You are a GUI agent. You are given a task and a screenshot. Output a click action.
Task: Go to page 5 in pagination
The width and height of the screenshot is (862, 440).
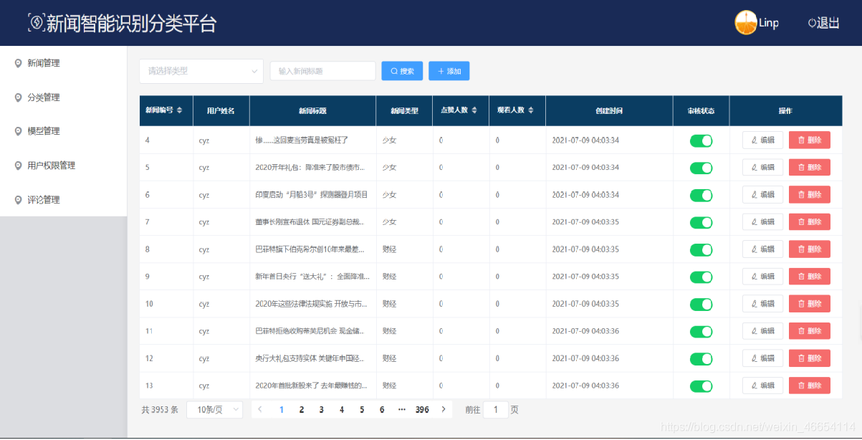[x=362, y=410]
